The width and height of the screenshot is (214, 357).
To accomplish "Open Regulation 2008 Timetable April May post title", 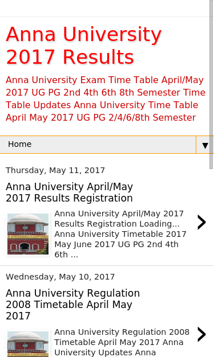I will (72, 305).
